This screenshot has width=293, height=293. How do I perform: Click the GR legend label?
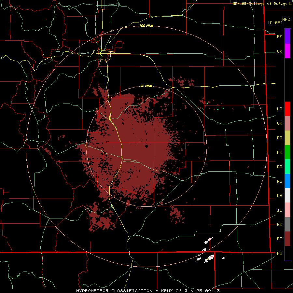pyautogui.click(x=279, y=123)
